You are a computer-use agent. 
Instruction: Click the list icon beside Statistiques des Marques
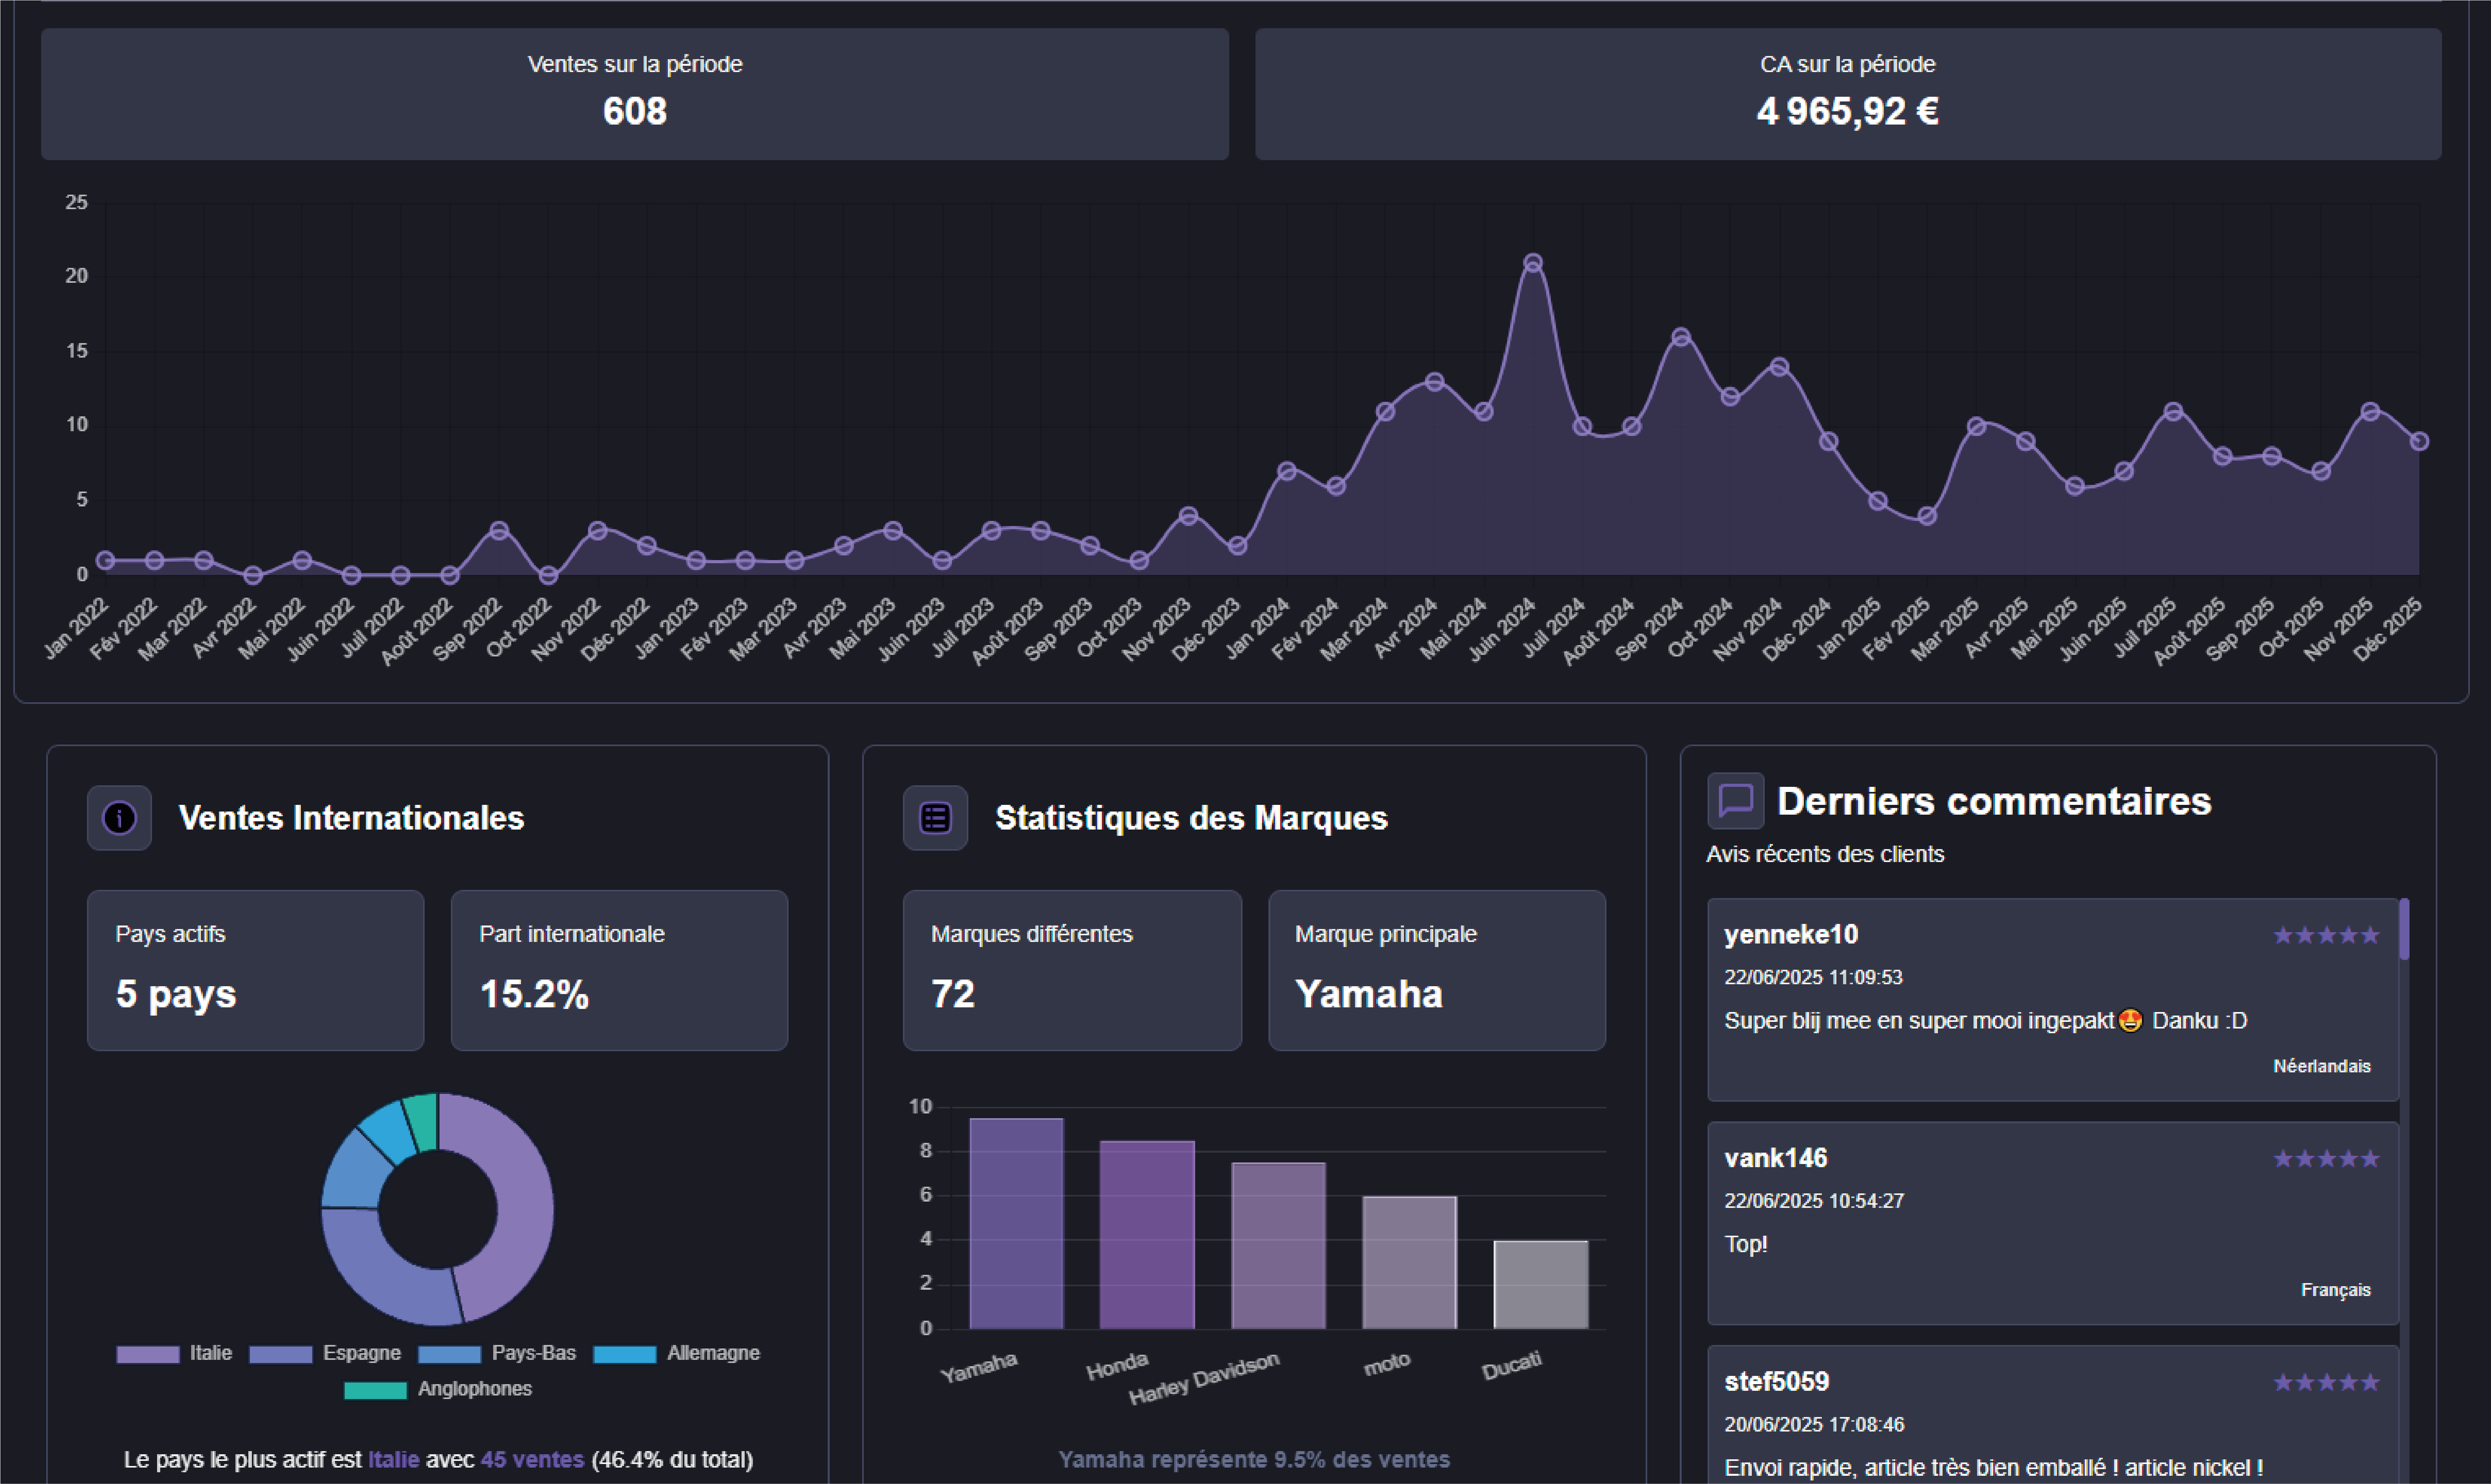[935, 818]
